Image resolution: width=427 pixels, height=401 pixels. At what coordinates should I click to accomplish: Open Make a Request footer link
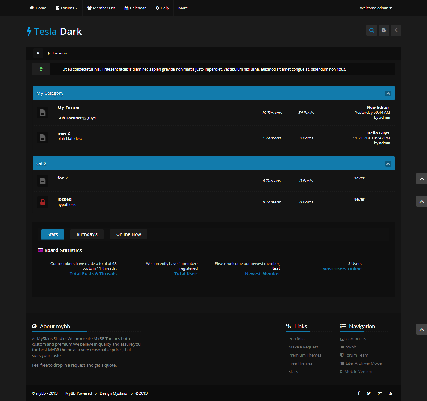(x=303, y=347)
